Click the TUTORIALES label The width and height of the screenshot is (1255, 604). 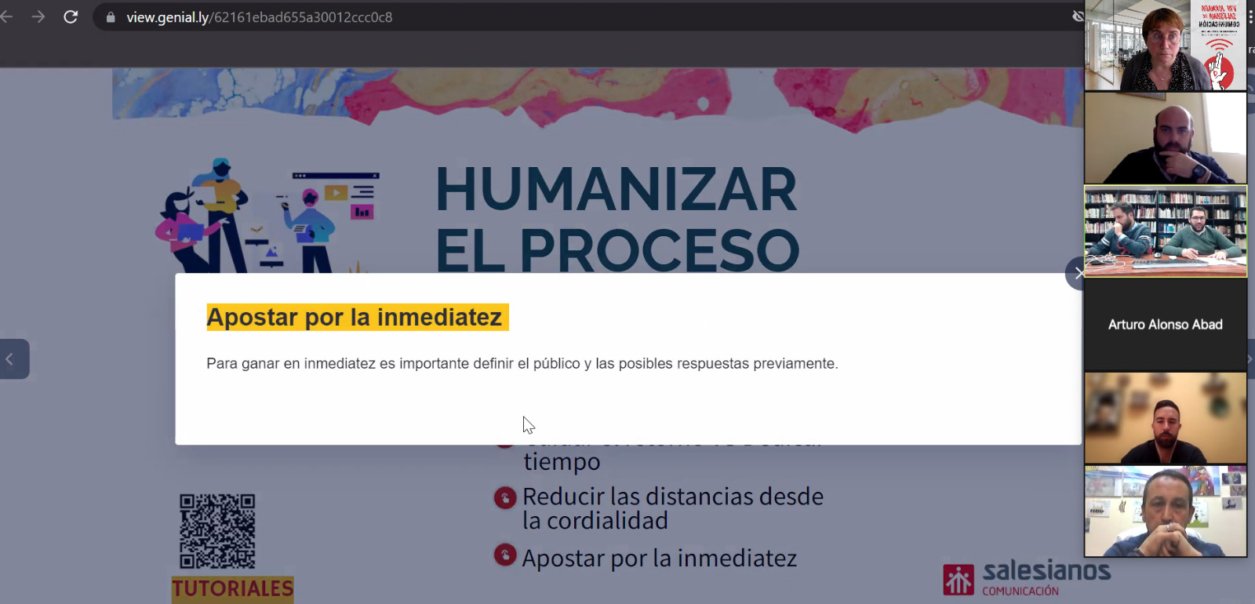[x=232, y=588]
